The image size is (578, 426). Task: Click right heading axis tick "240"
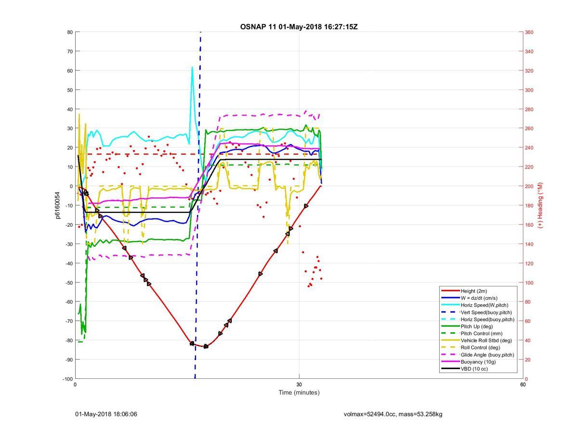point(529,148)
